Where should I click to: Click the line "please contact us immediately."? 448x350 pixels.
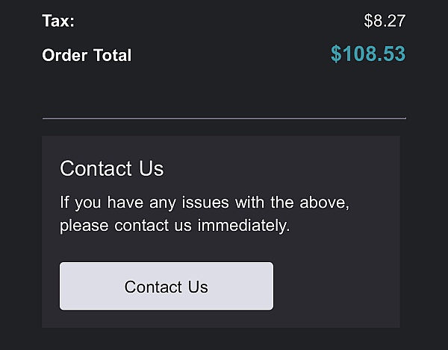(x=175, y=225)
